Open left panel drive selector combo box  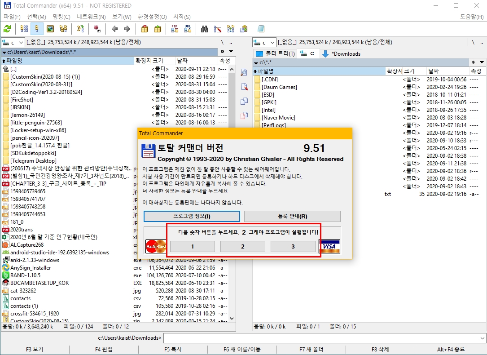click(13, 42)
